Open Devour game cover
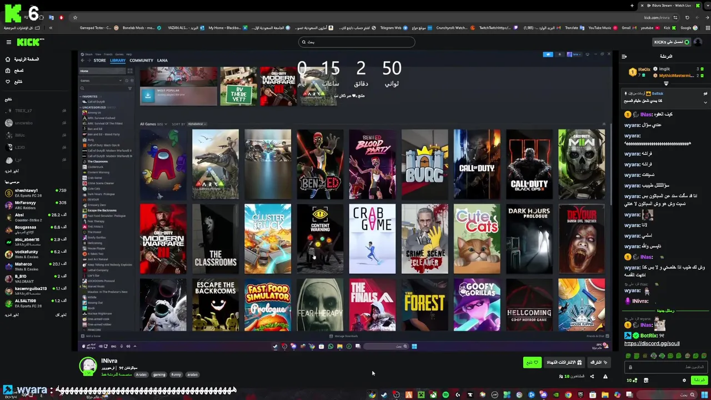This screenshot has height=400, width=711. [582, 239]
